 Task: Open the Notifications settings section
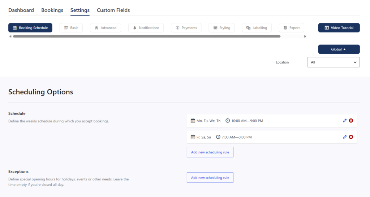(x=146, y=28)
